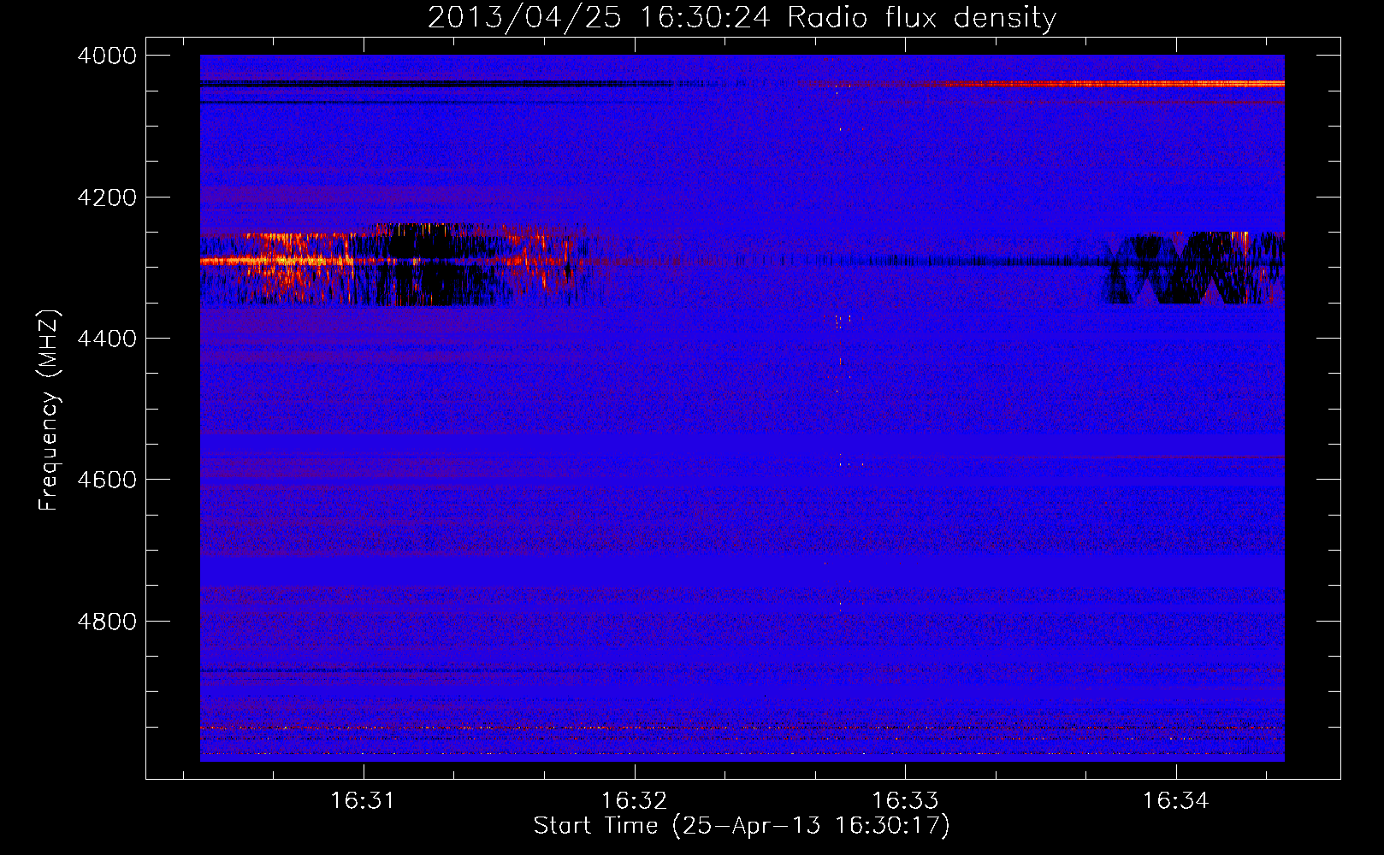Select the plot title "Radio flux density"
The image size is (1384, 855).
[921, 17]
